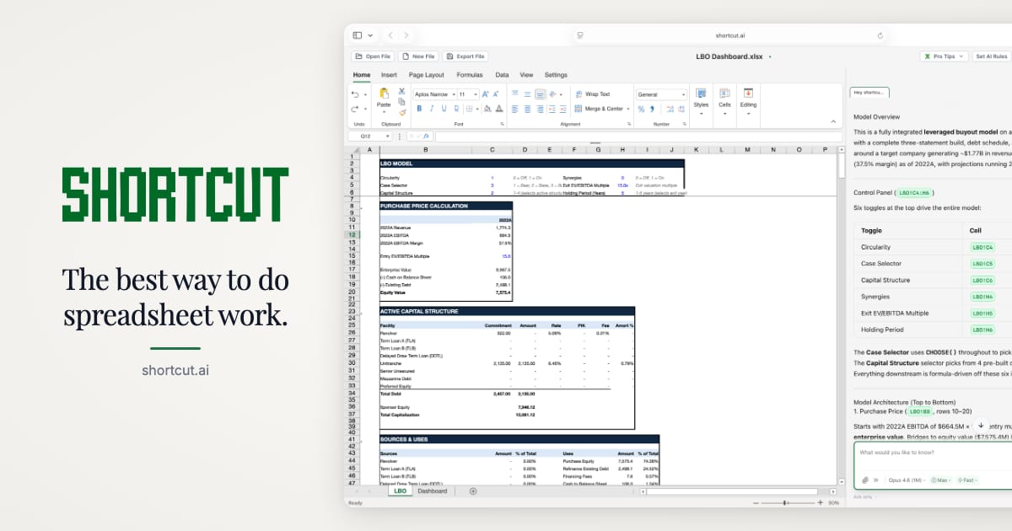1012x531 pixels.
Task: Click the Redo arrow icon
Action: coord(355,109)
